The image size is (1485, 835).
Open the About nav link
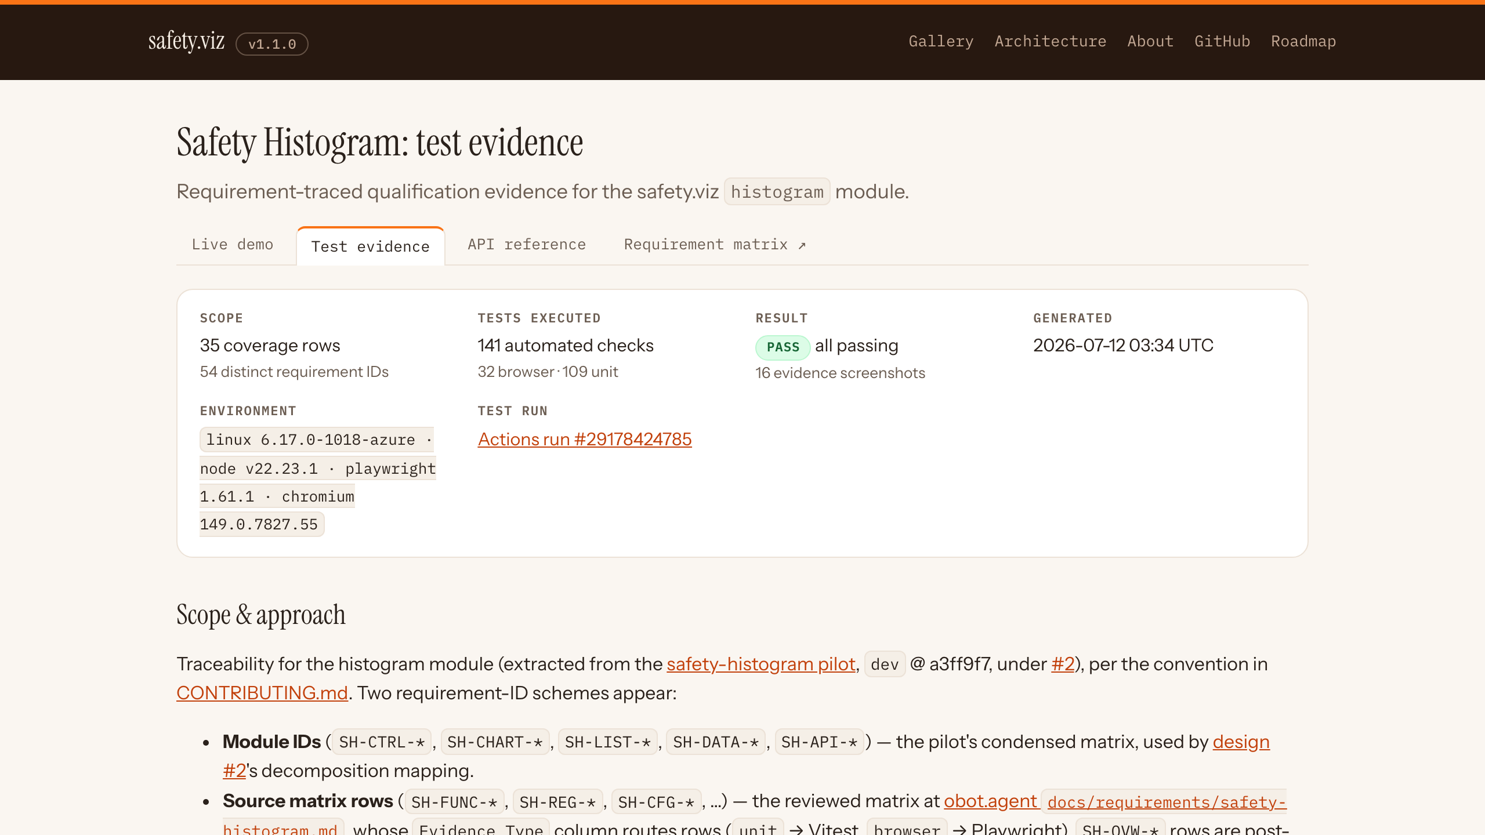pos(1150,41)
